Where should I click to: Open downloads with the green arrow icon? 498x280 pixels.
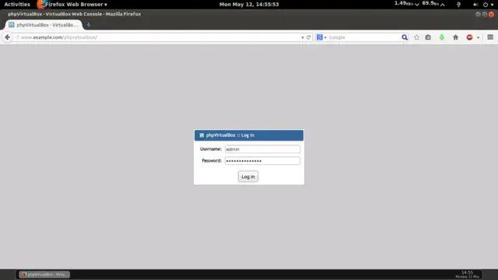(442, 37)
